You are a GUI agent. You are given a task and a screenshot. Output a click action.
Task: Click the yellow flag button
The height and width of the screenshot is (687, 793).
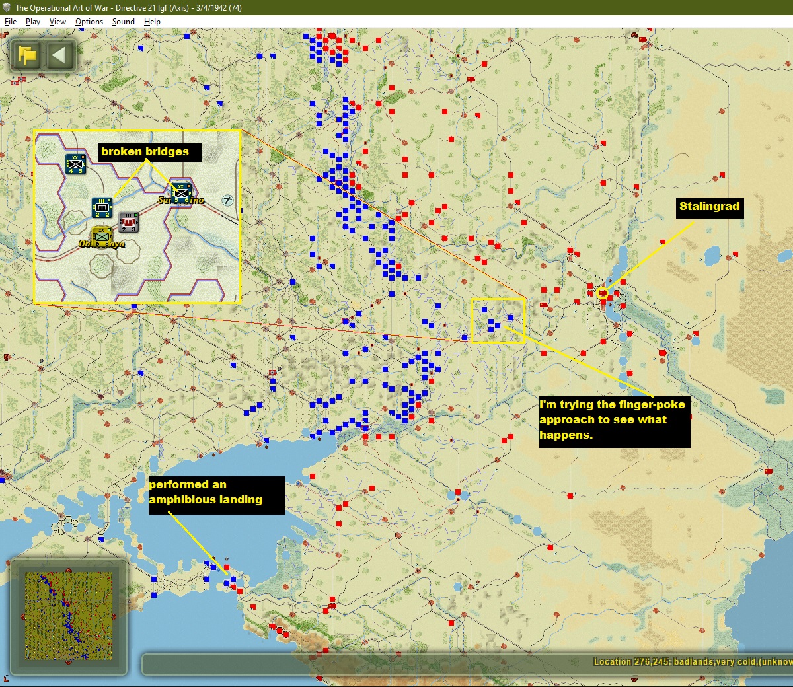[28, 55]
